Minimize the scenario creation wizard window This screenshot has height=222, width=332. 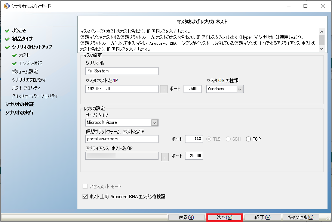pos(289,6)
